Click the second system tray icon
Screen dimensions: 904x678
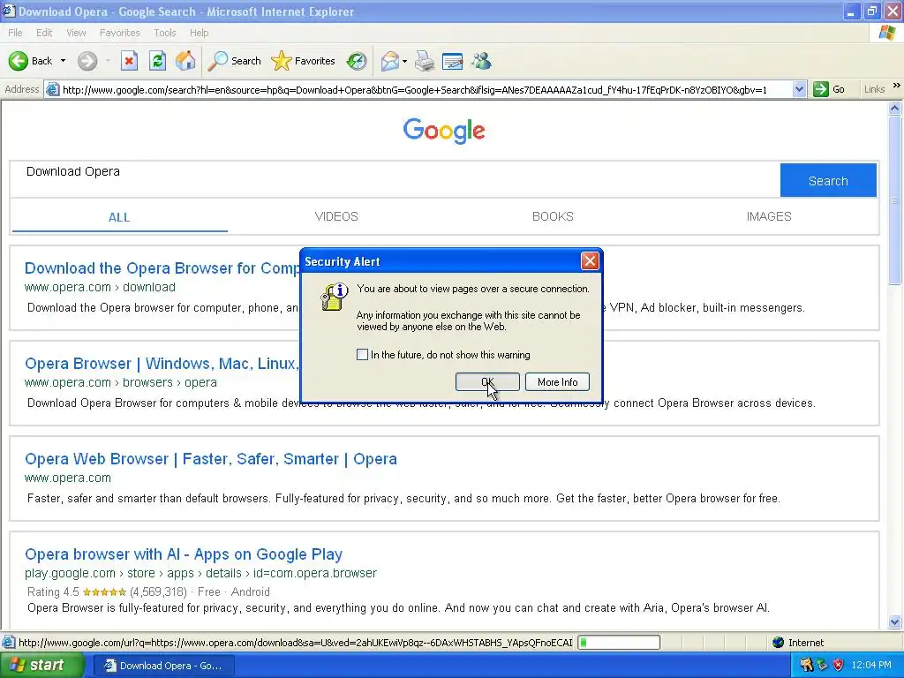point(823,666)
